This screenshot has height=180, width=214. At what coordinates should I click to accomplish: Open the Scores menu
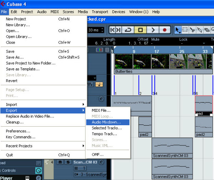pos(68,12)
